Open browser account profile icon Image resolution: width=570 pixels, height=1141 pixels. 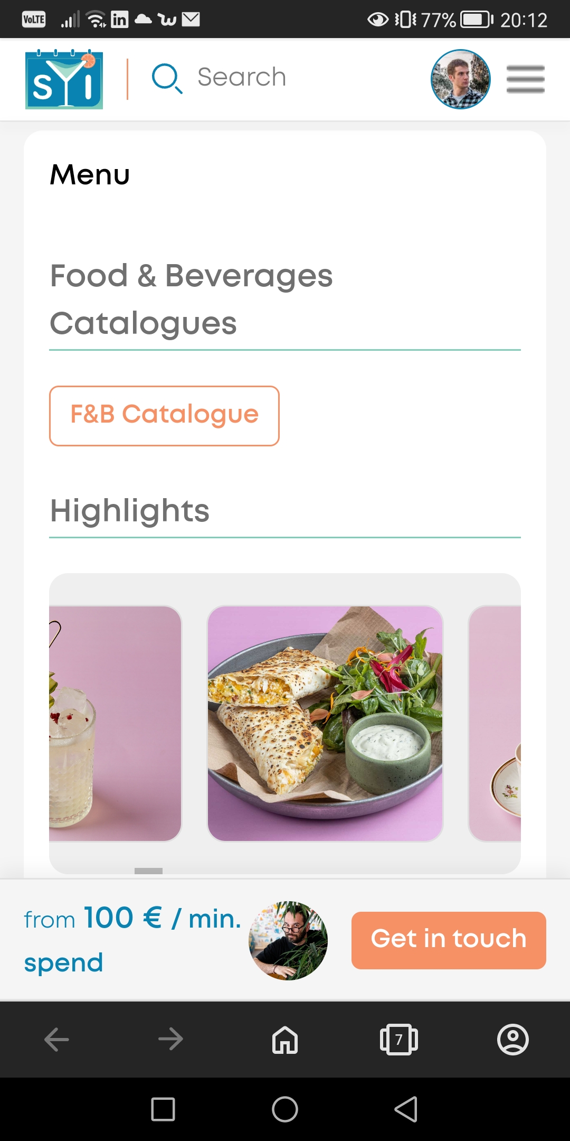click(x=512, y=1040)
